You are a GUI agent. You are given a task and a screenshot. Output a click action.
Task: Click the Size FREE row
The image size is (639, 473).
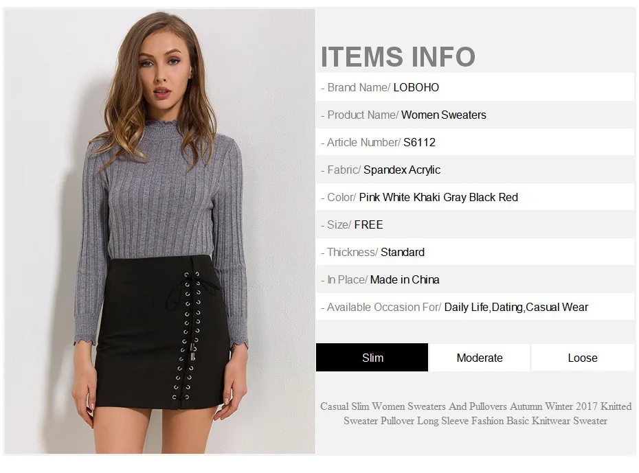pyautogui.click(x=475, y=224)
